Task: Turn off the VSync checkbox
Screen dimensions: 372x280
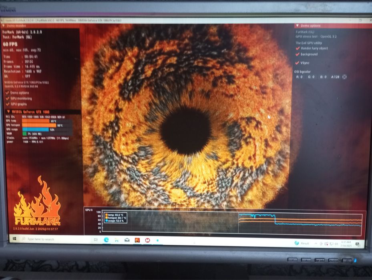Action: click(297, 63)
